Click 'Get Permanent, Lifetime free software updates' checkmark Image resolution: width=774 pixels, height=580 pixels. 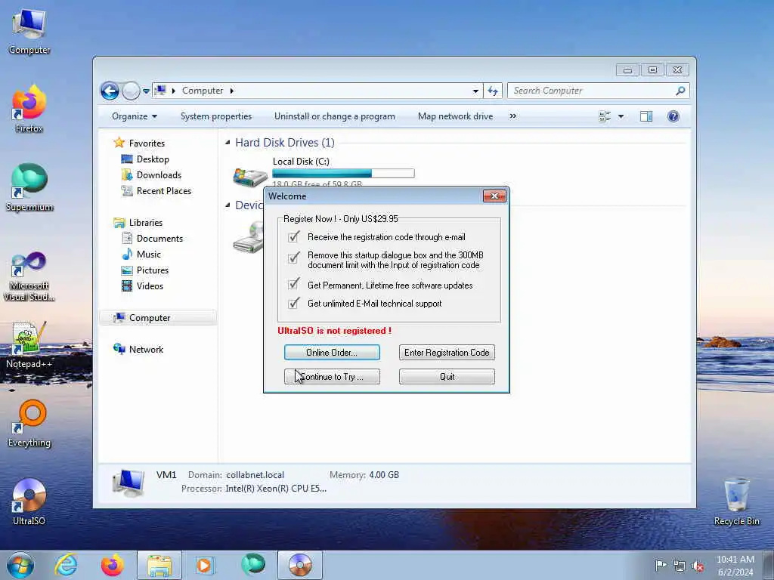click(x=294, y=284)
